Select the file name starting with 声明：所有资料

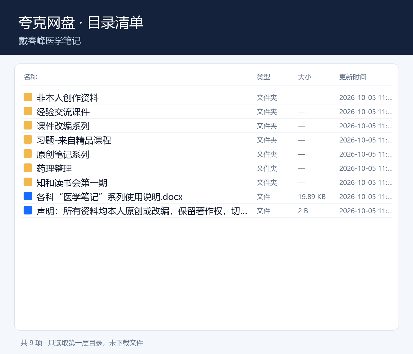[x=142, y=211]
